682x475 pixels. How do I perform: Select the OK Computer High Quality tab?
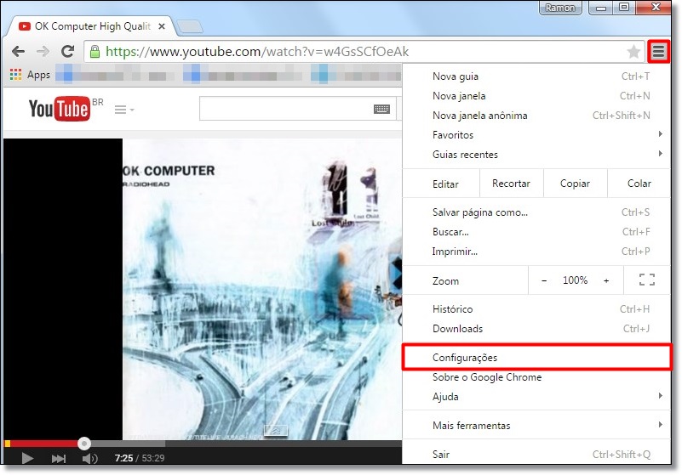(91, 26)
